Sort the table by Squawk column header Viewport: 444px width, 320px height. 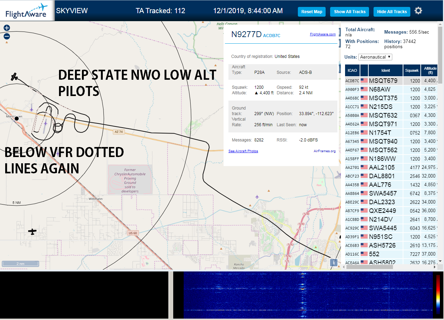point(412,70)
